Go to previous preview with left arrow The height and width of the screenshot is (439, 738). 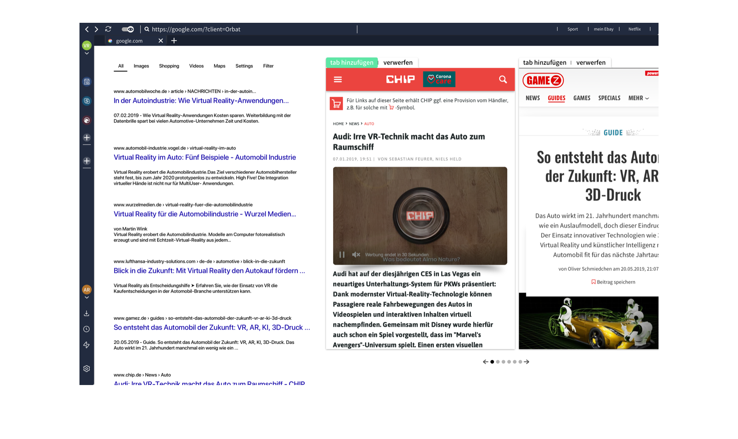485,362
